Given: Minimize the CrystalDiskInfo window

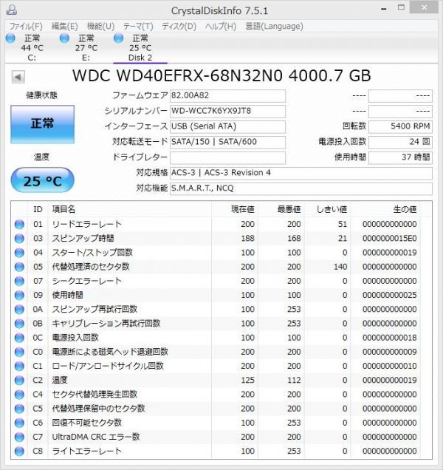Looking at the screenshot, I should (383, 9).
